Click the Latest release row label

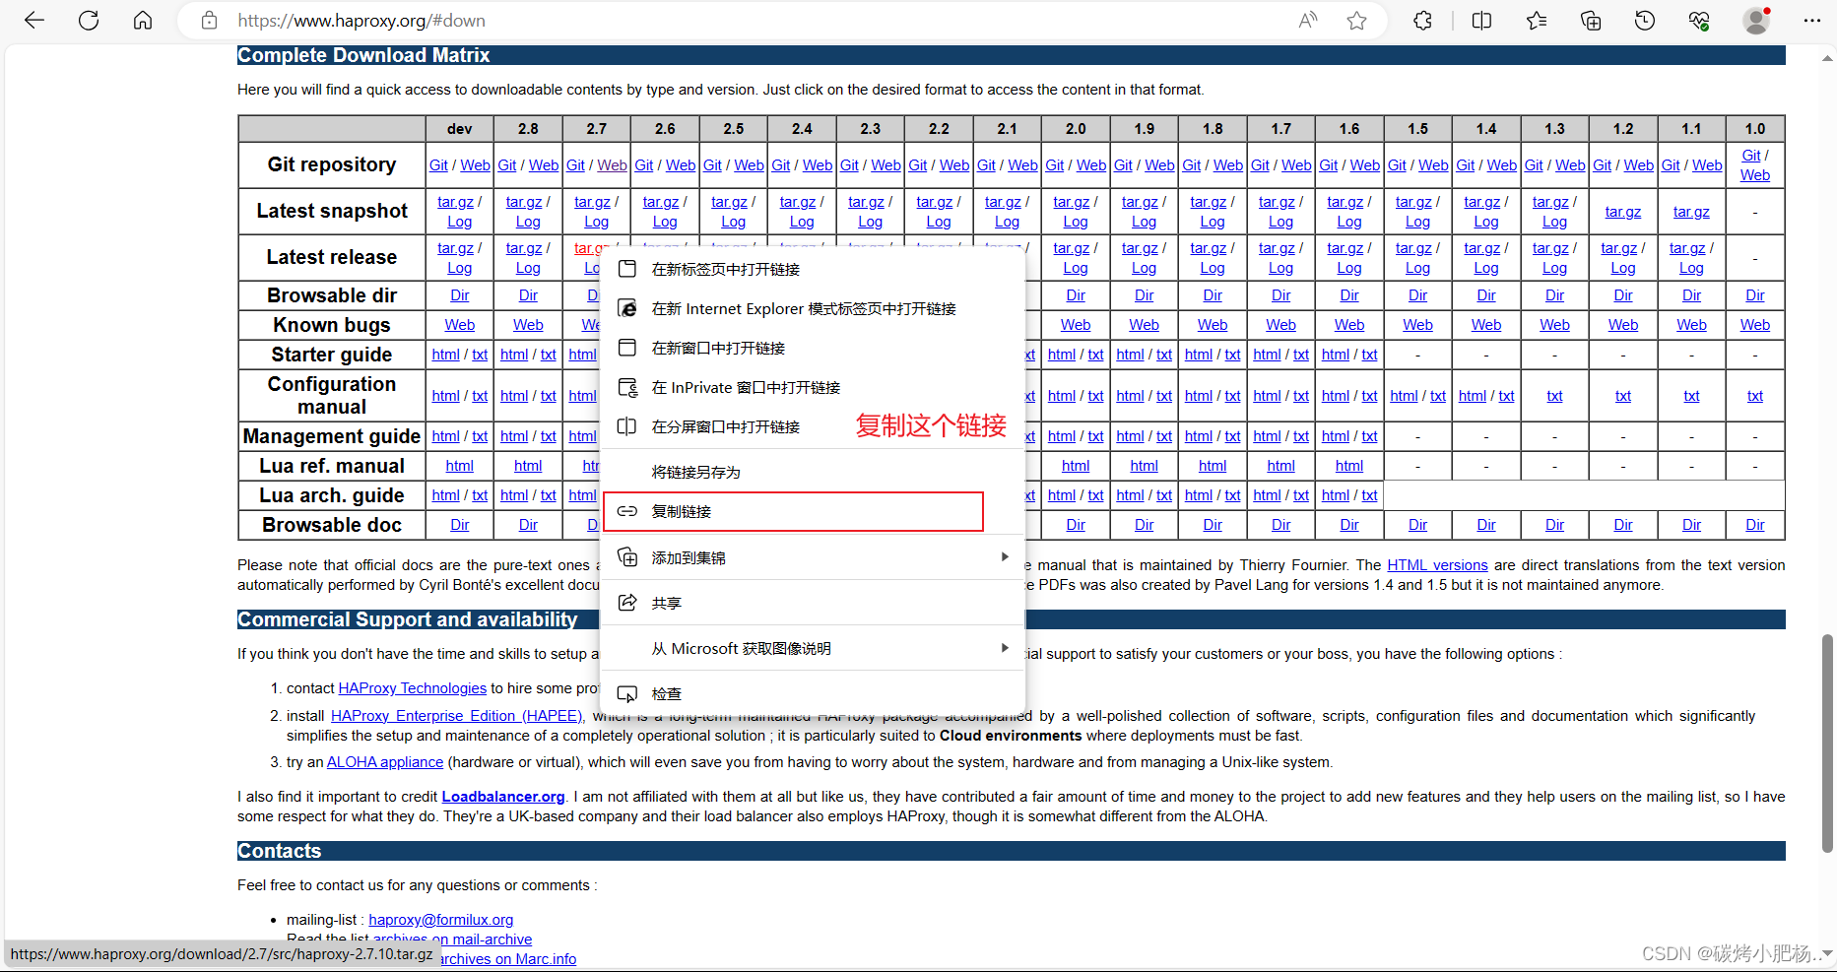[332, 256]
